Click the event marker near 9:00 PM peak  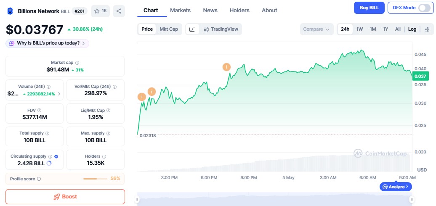coord(226,67)
